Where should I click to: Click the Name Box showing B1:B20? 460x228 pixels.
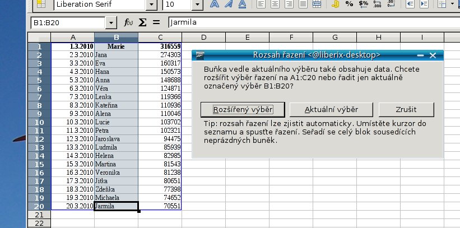[68, 23]
